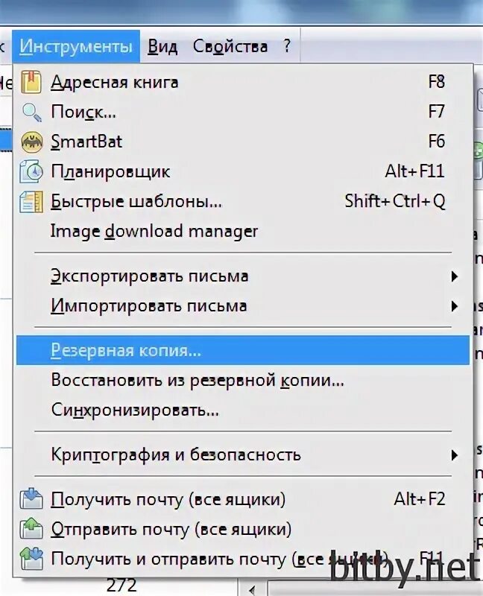Screen dimensions: 483x596
Task: Click the question mark help menu
Action: [287, 46]
